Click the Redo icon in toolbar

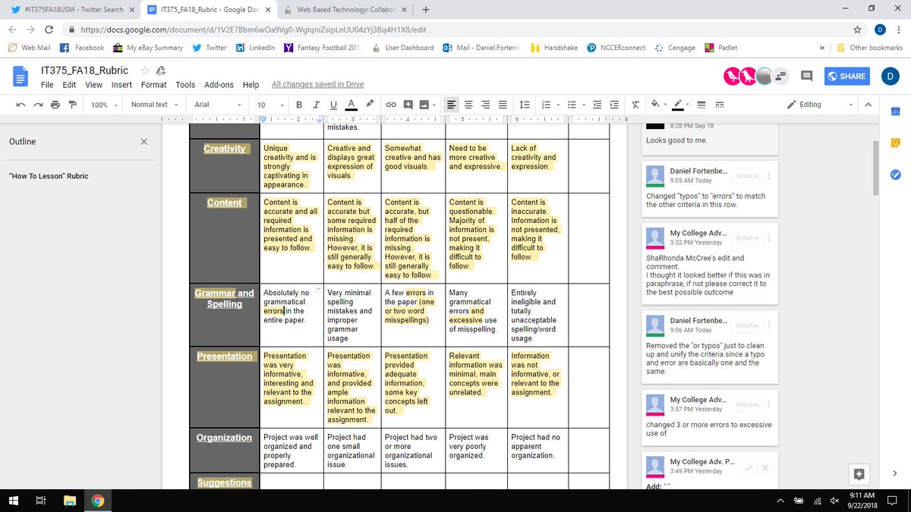(38, 105)
